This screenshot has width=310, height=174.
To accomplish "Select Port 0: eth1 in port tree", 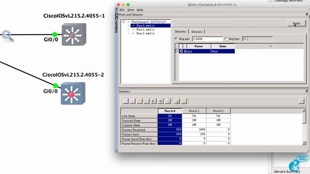I will click(x=151, y=26).
